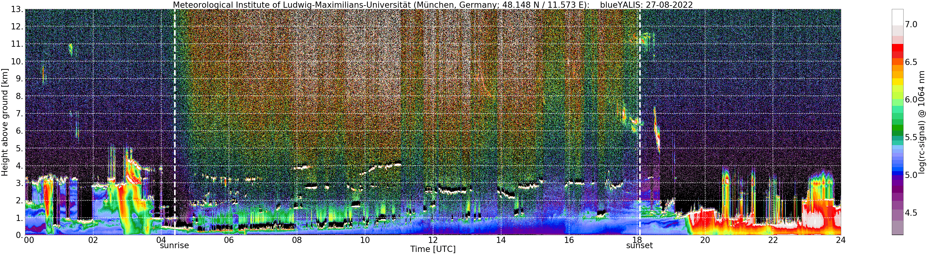The image size is (928, 255).
Task: Click the y-axis tick label '3.'
Action: 19,183
